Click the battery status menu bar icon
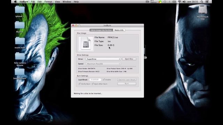The image size is (223, 125). click(174, 2)
